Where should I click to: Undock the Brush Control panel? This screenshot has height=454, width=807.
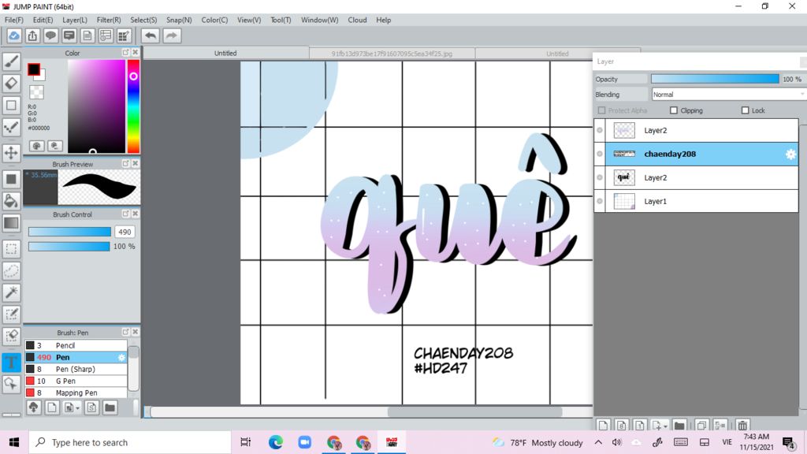point(125,214)
